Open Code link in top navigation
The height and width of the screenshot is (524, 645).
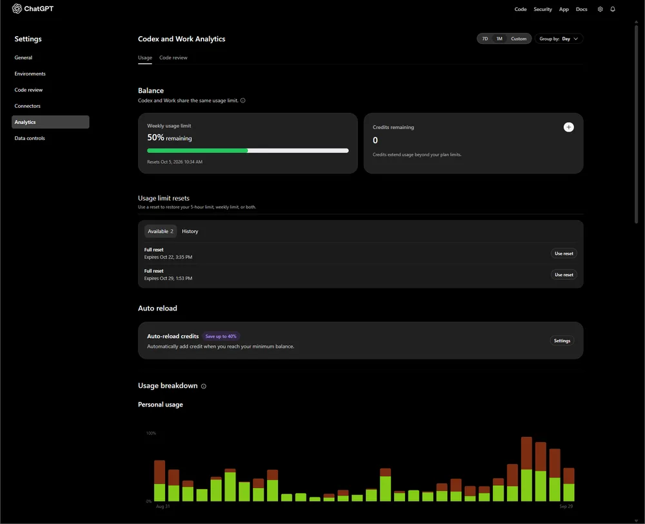[x=521, y=9]
